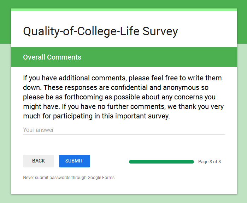Click the "Your answer" text field
The width and height of the screenshot is (247, 203).
click(124, 130)
